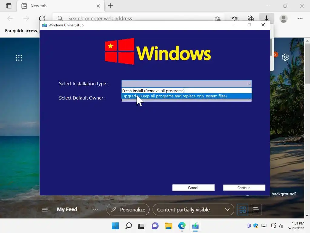Open a new browser tab with plus
The height and width of the screenshot is (233, 310).
(110, 6)
